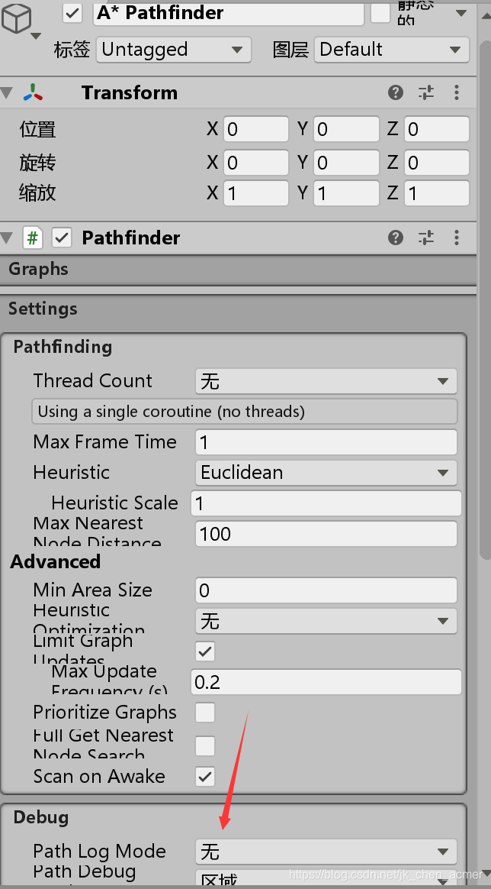Viewport: 491px width, 889px height.
Task: Collapse the Transform component foldout
Action: [x=8, y=92]
